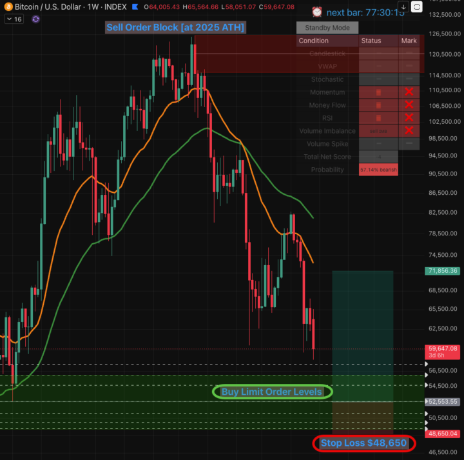Click the red X mark in Momentum row

pyautogui.click(x=409, y=92)
